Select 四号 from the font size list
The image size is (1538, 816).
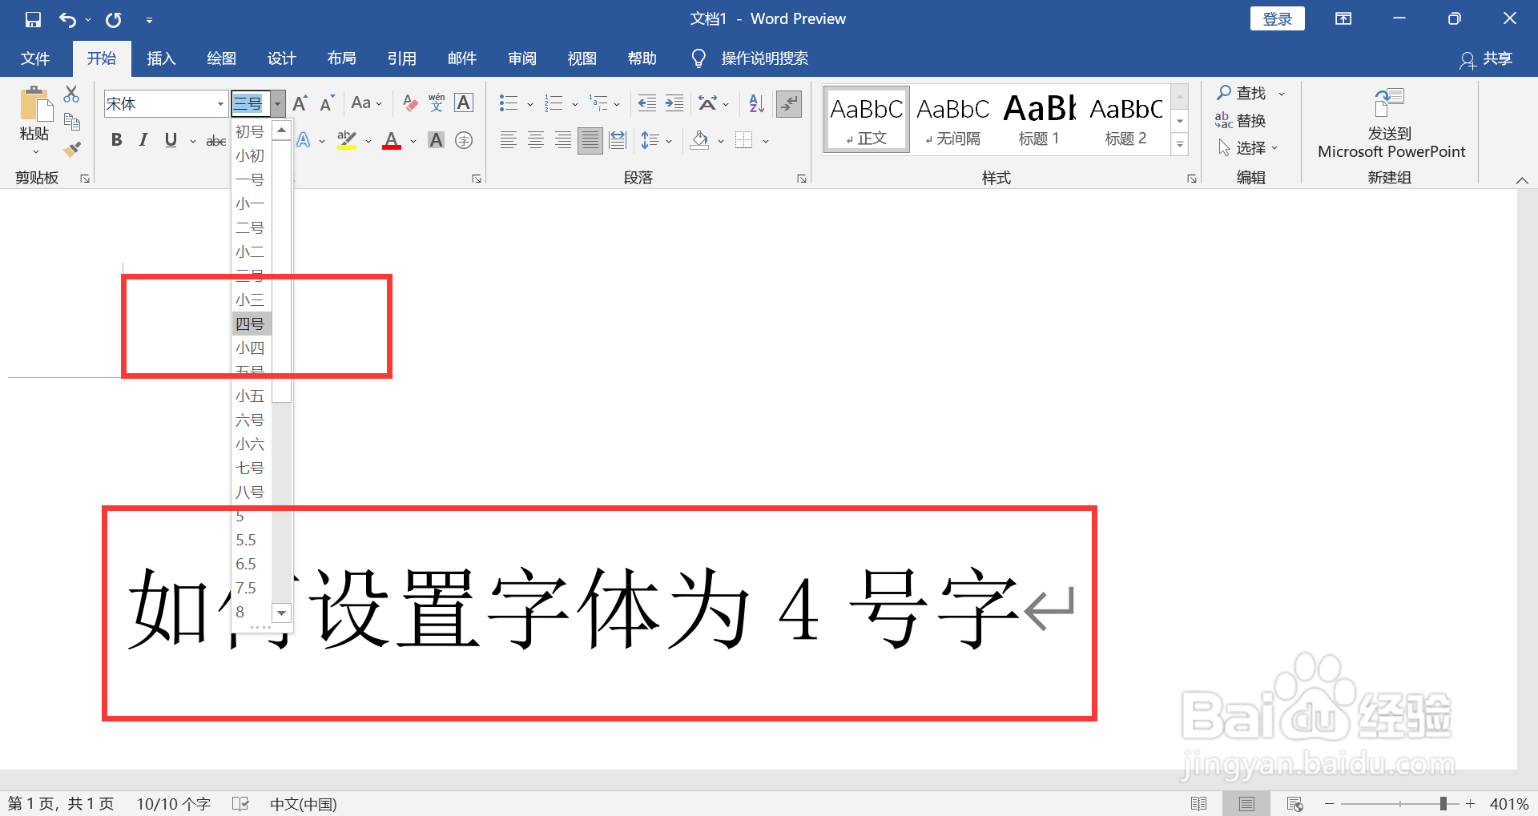(252, 324)
